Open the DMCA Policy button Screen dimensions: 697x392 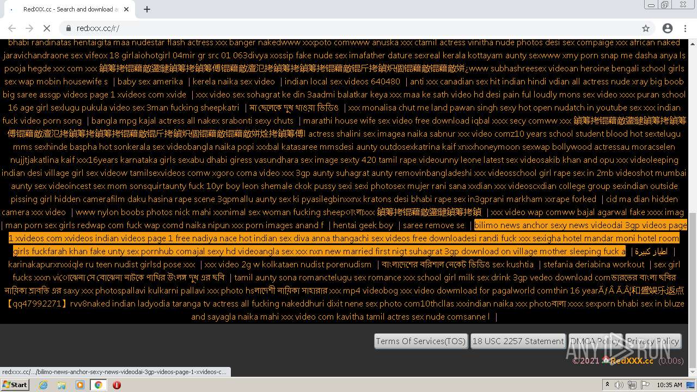pos(595,341)
